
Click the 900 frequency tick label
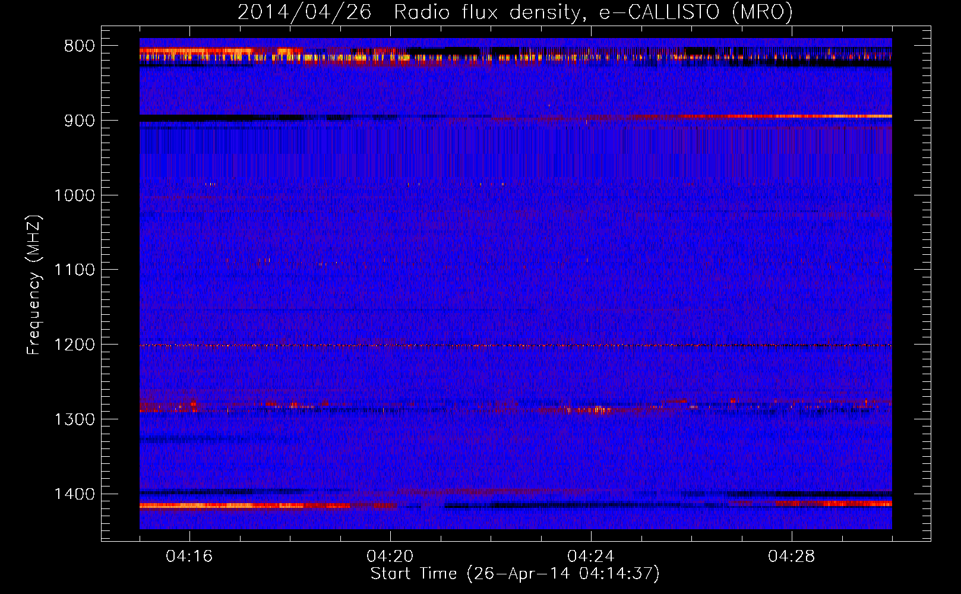[x=80, y=121]
